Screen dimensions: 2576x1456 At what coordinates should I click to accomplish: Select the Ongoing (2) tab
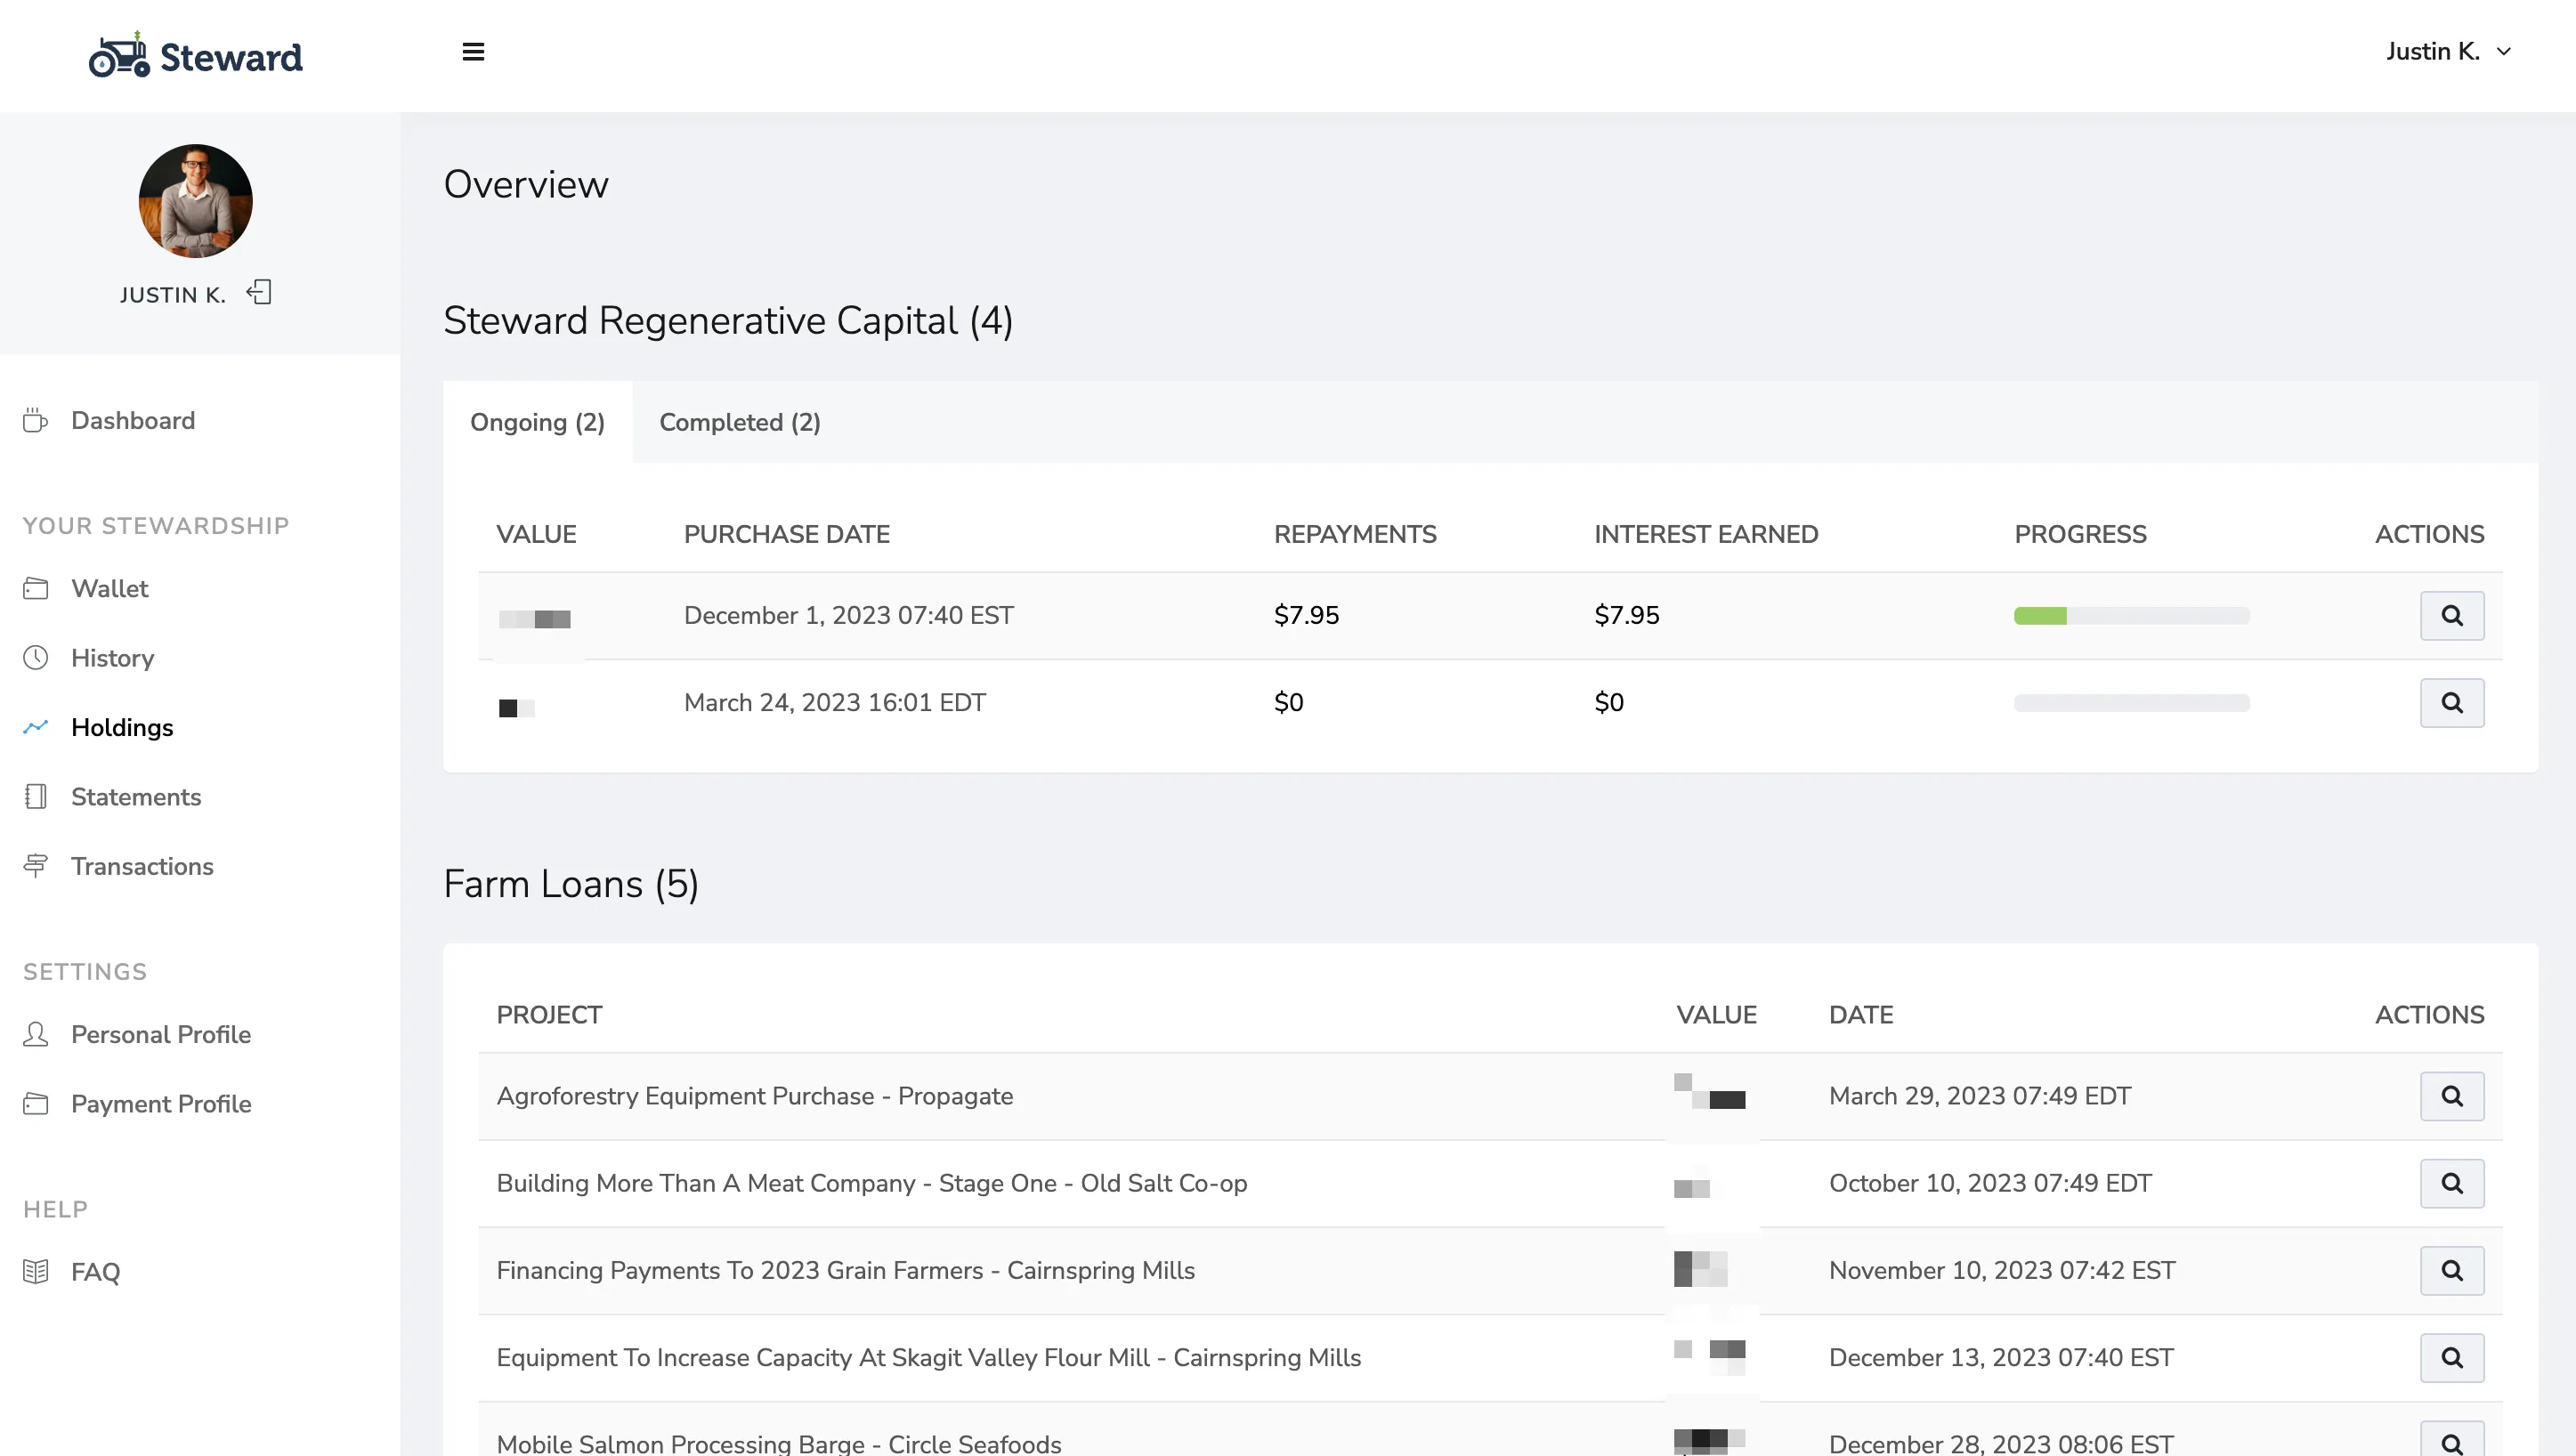[x=537, y=422]
